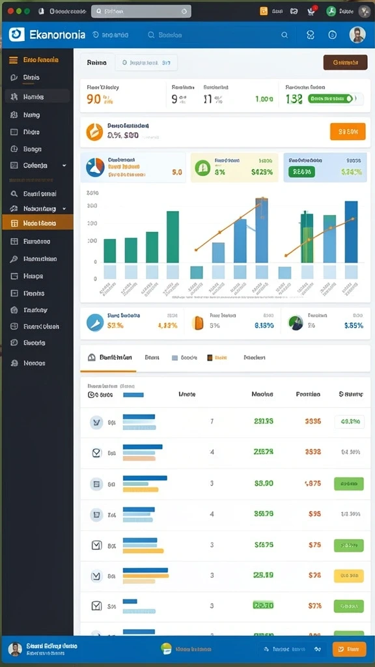Screen dimensions: 375x667
Task: Click the filter search box beside Bsinne tab
Action: point(146,63)
